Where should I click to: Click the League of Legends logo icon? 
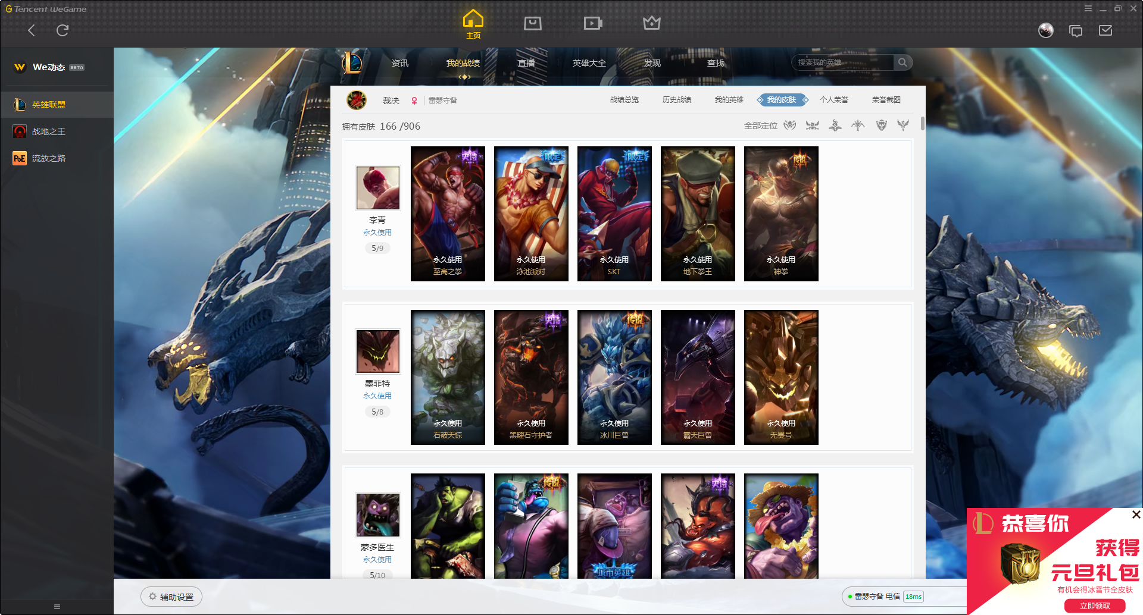[x=352, y=62]
